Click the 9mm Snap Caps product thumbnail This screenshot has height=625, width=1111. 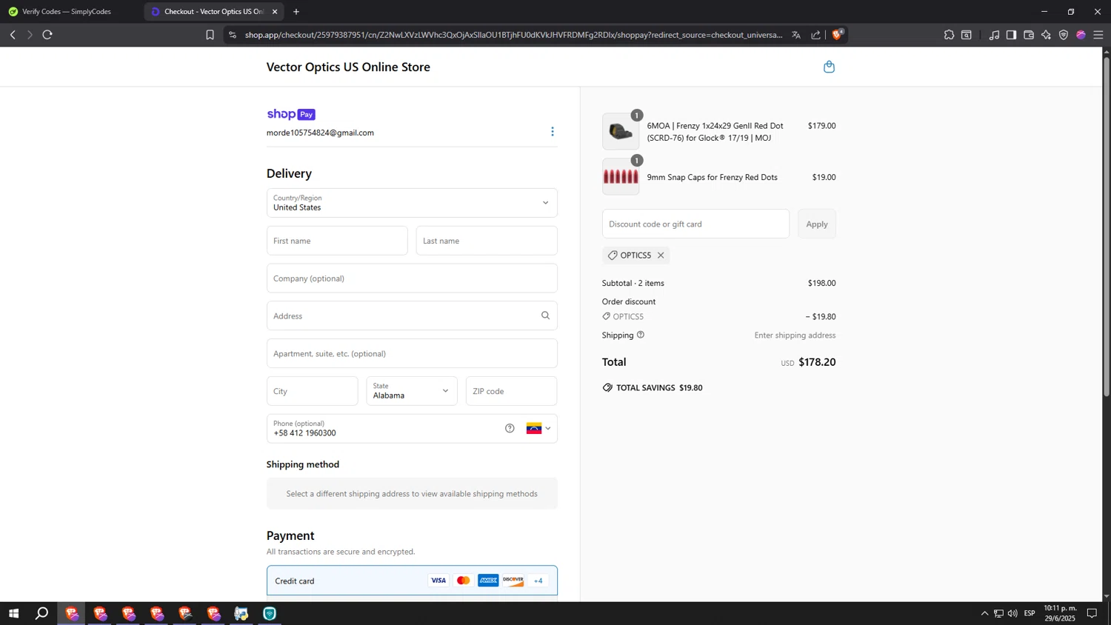(x=621, y=177)
